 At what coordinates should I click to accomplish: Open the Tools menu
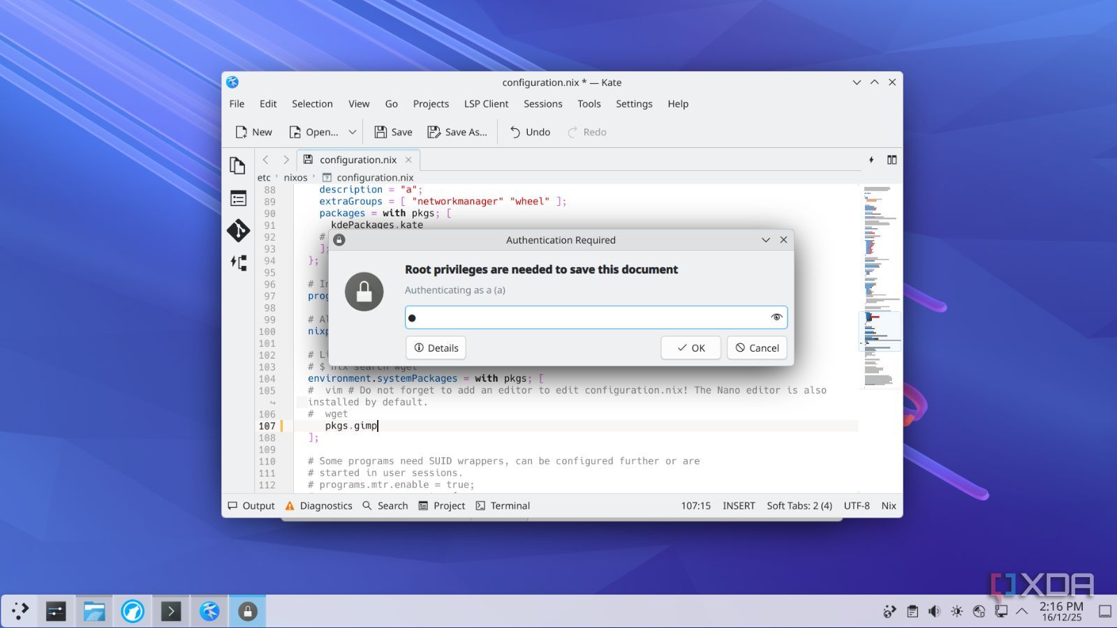click(589, 103)
